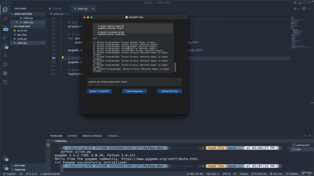314x176 pixels.
Task: Close the terminal panel
Action: (x=310, y=136)
